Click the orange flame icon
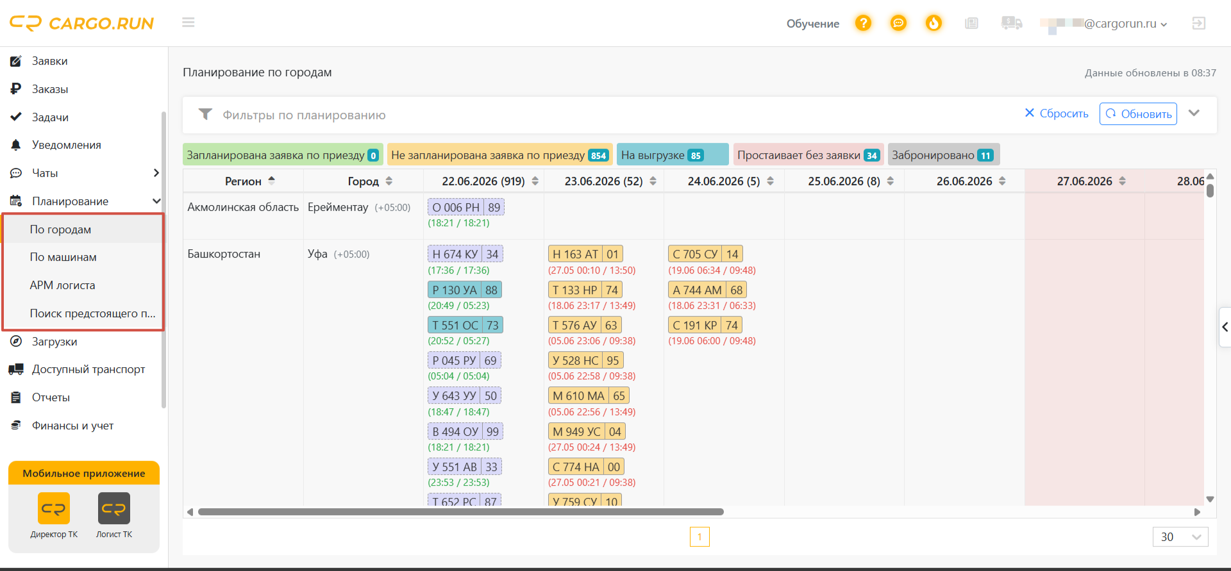 point(934,23)
